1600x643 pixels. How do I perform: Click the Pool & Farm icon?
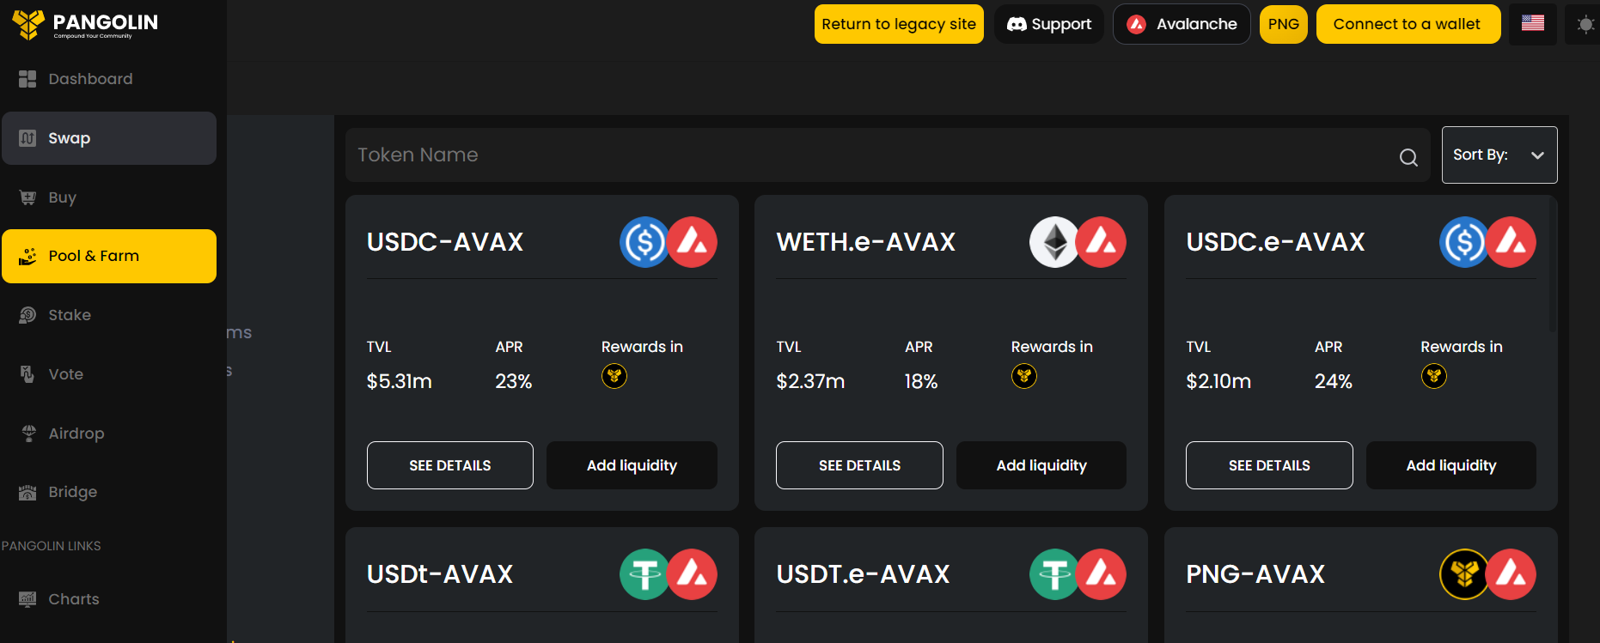27,256
